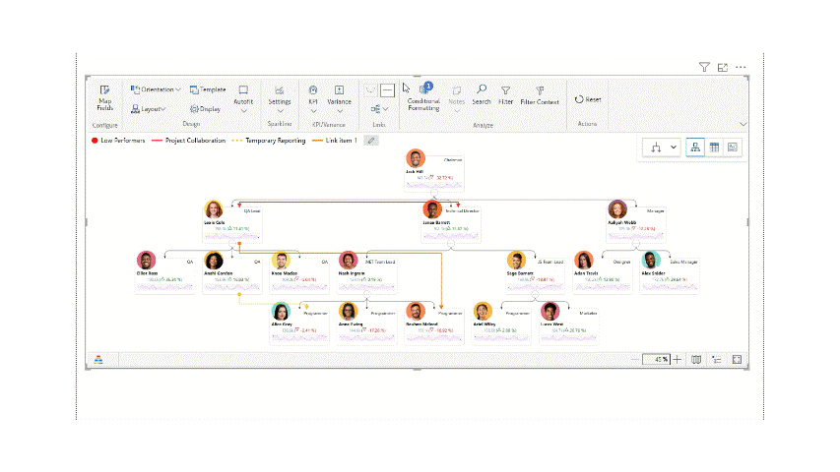
Task: Click the zoom in plus button
Action: point(678,360)
